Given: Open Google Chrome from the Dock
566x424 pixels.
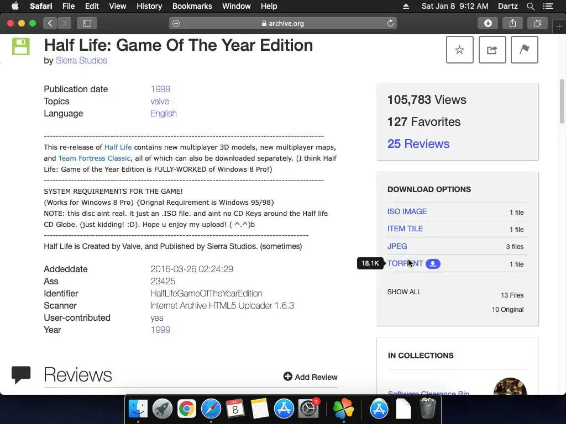Looking at the screenshot, I should [x=187, y=409].
